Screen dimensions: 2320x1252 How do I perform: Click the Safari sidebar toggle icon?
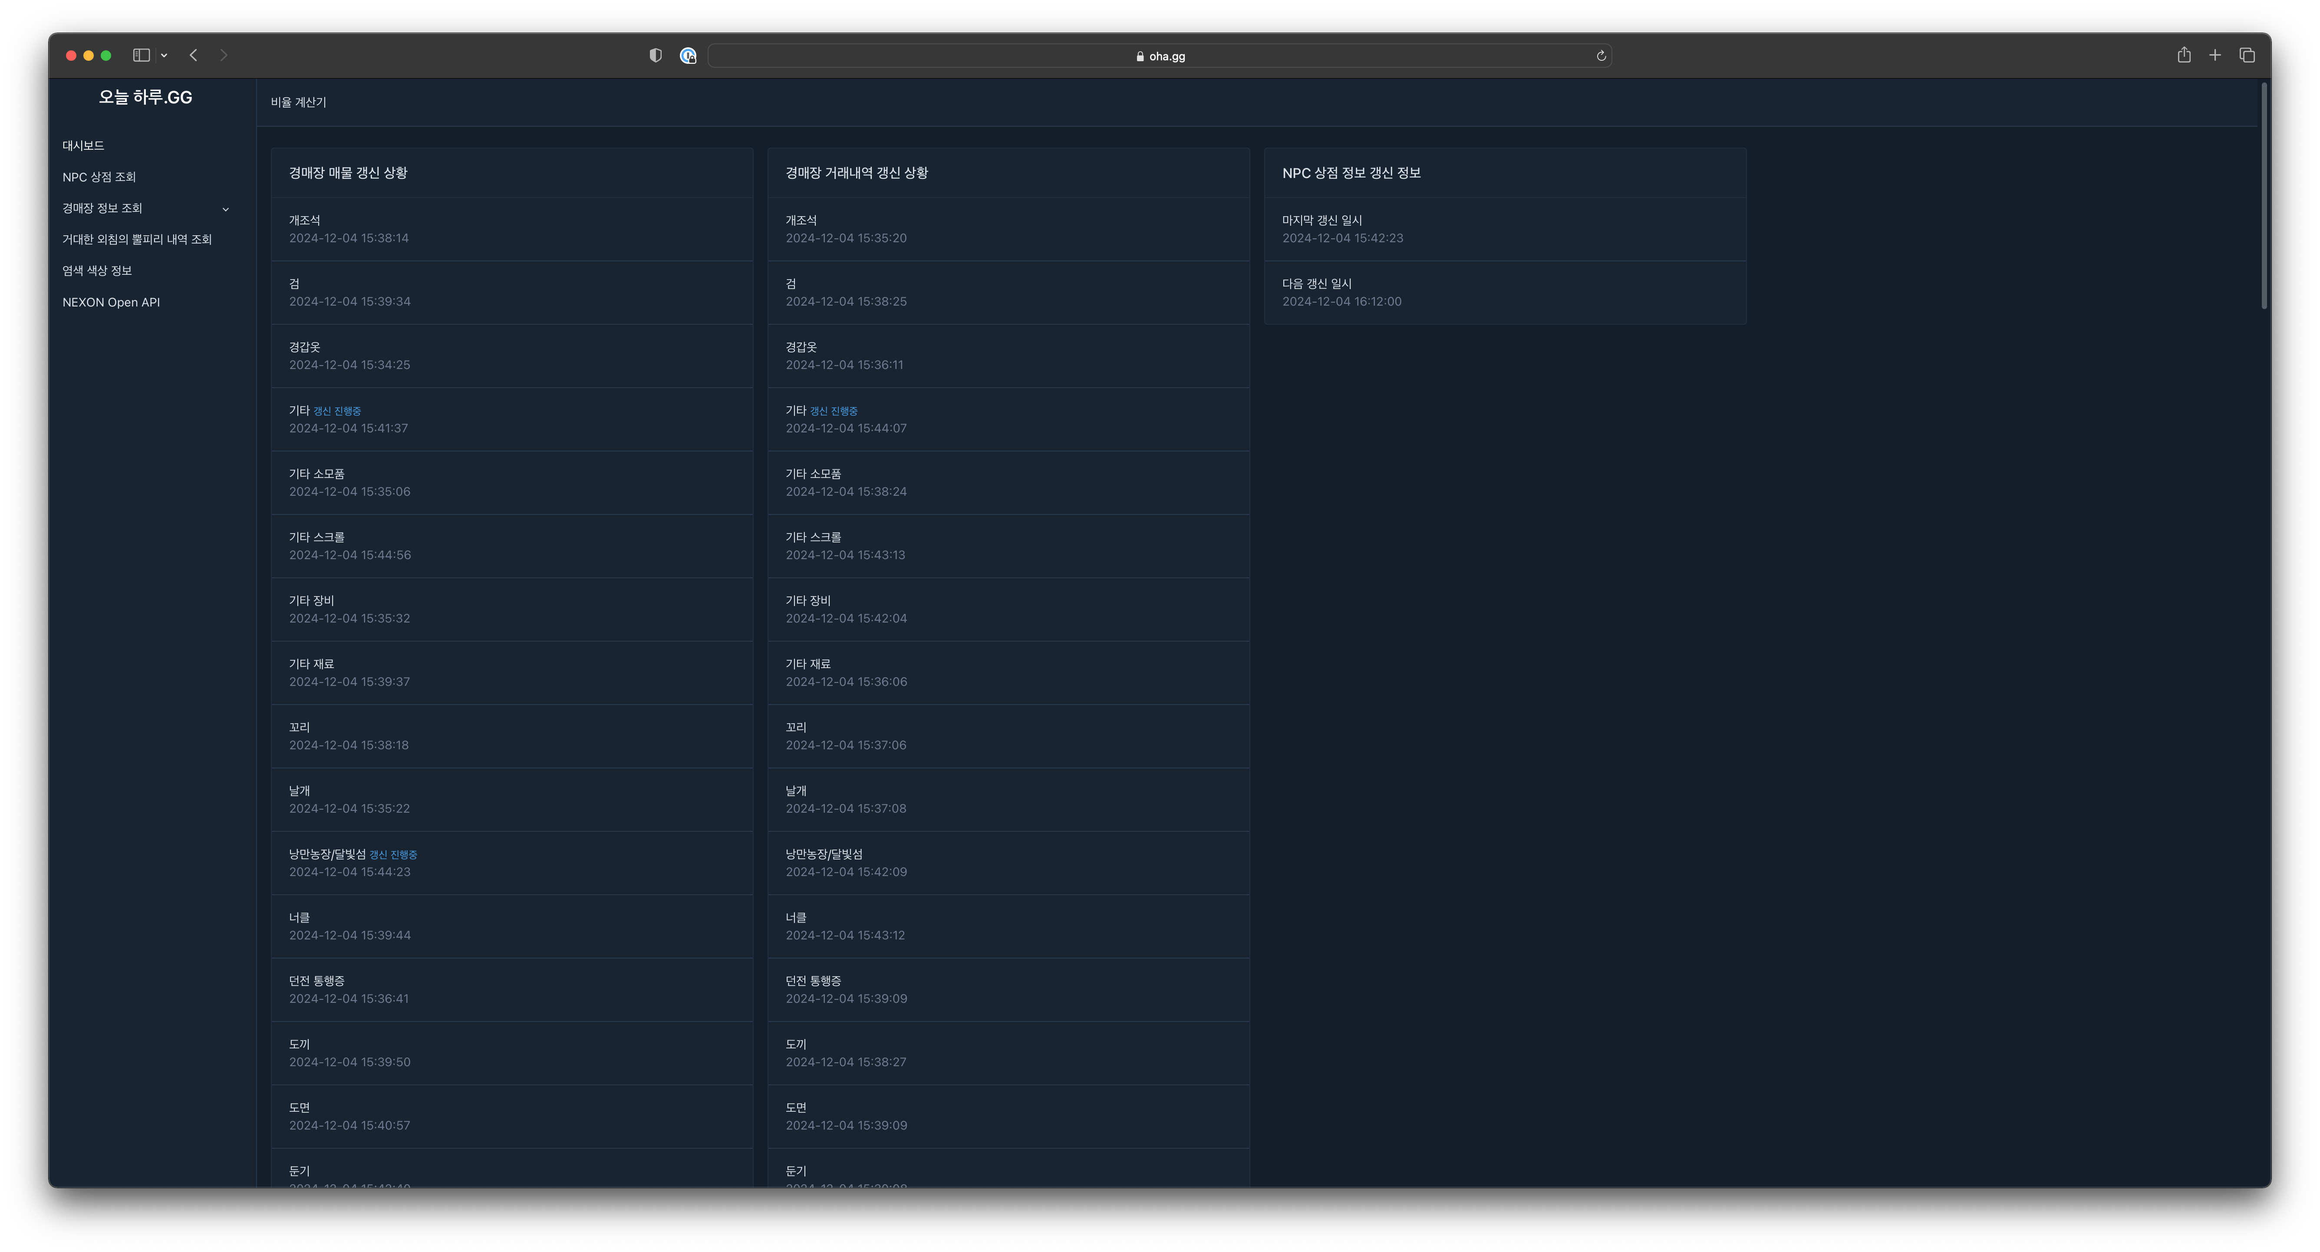[142, 55]
